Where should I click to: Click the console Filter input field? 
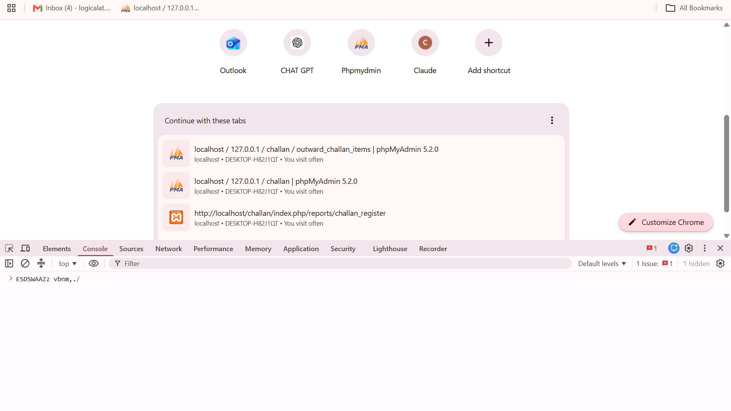coord(340,264)
